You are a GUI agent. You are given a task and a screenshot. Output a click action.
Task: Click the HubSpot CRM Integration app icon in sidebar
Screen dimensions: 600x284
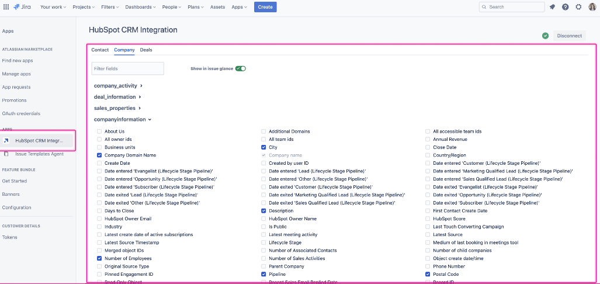coord(6,140)
